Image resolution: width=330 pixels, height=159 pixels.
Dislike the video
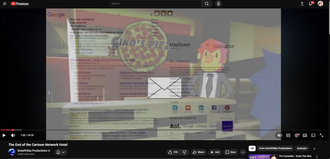pyautogui.click(x=185, y=152)
